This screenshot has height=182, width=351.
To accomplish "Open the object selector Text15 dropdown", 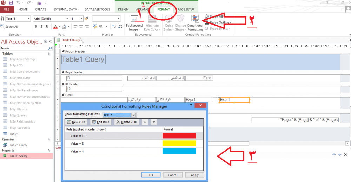I will pyautogui.click(x=29, y=19).
